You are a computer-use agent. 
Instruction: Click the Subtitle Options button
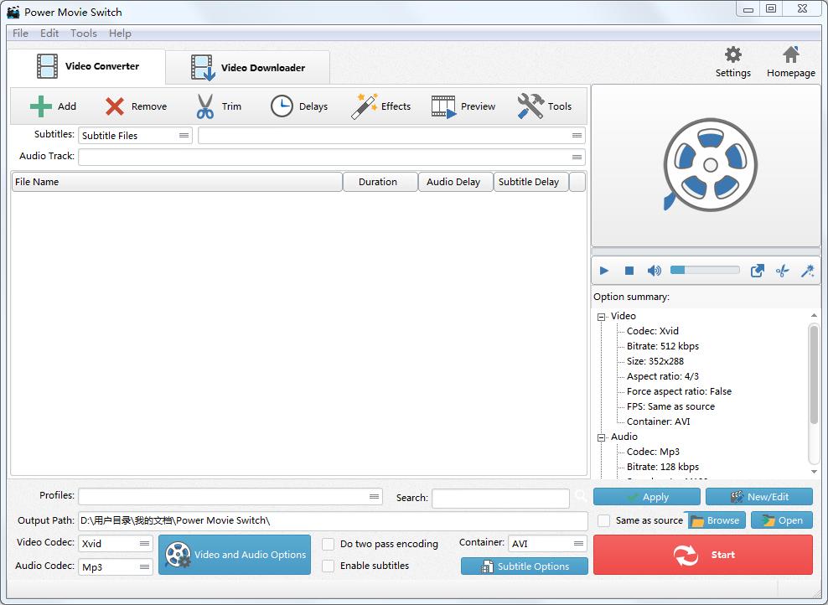526,566
